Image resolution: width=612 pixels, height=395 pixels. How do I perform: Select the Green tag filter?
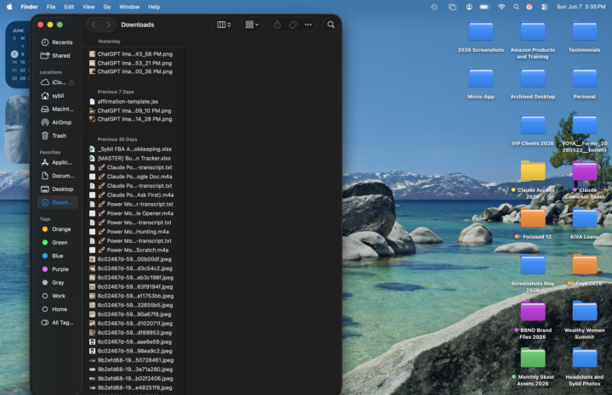click(55, 243)
